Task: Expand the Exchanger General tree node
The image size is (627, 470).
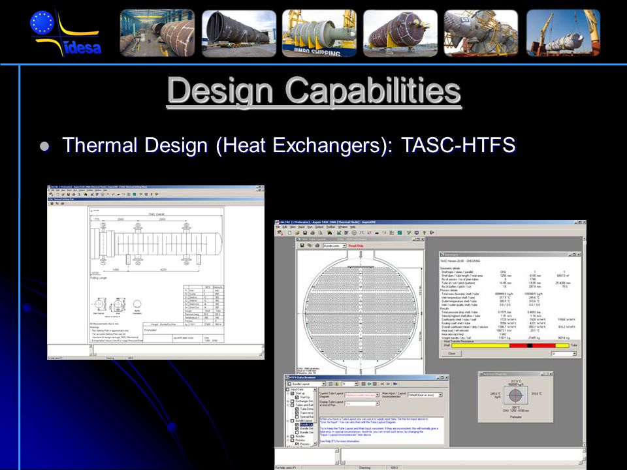Action: pyautogui.click(x=288, y=401)
